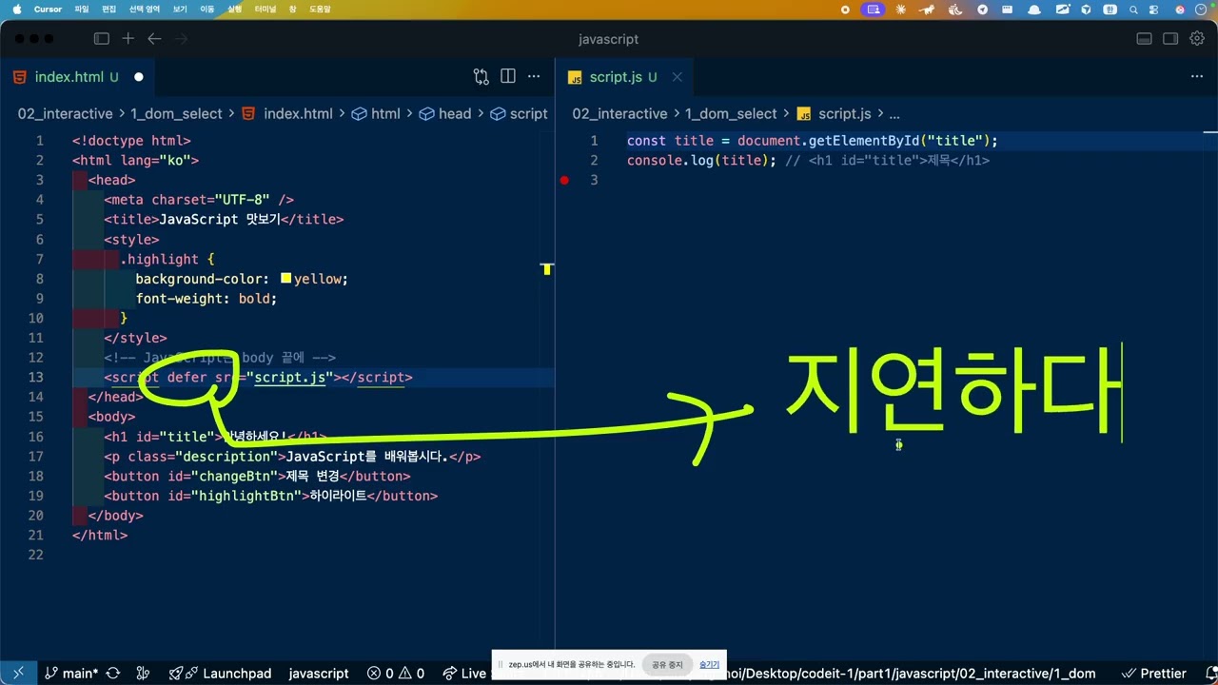The height and width of the screenshot is (685, 1218).
Task: Click Live server in status bar
Action: pyautogui.click(x=465, y=673)
